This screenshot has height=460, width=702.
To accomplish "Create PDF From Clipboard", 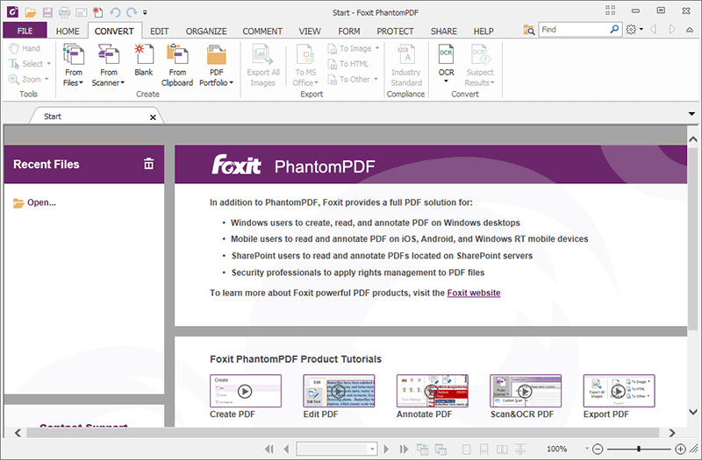I will [177, 65].
